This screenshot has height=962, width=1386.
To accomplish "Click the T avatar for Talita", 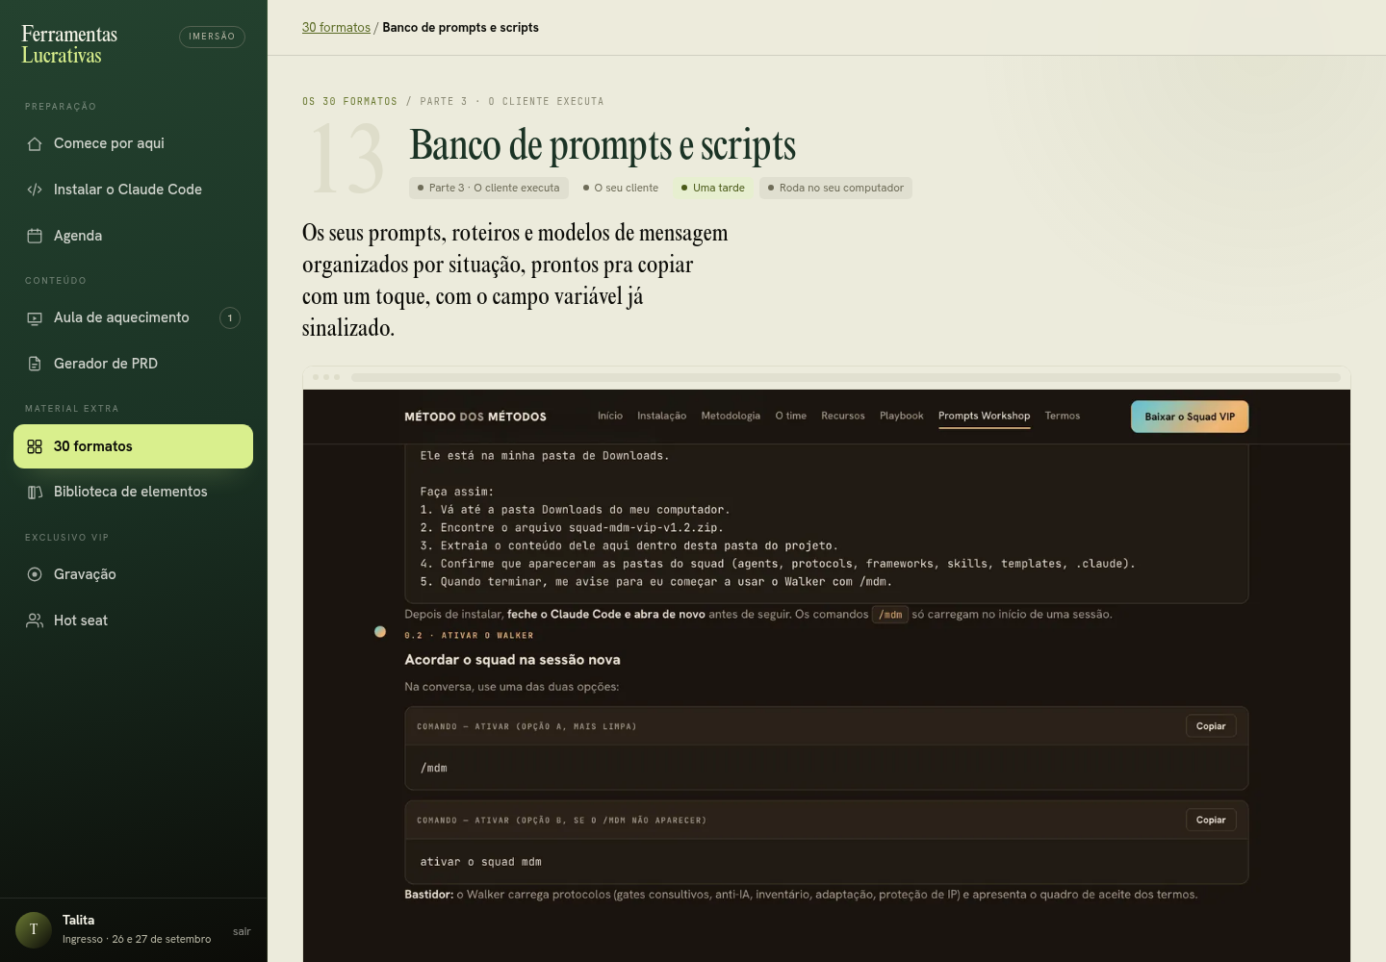I will tap(34, 930).
